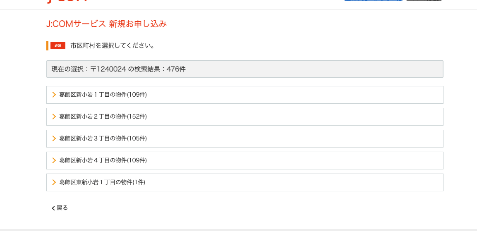Click the red 必須 badge icon
The height and width of the screenshot is (231, 477).
[x=58, y=45]
